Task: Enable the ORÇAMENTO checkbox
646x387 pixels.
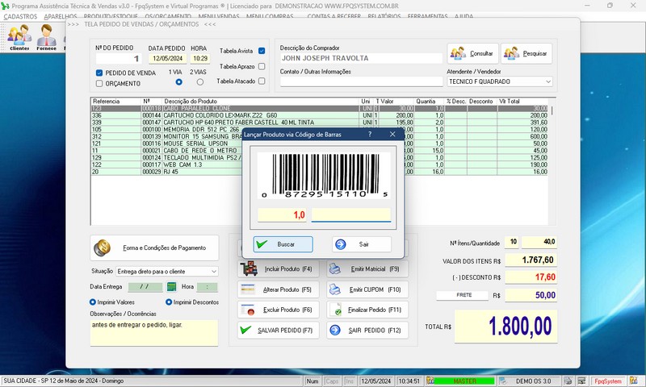Action: point(99,83)
